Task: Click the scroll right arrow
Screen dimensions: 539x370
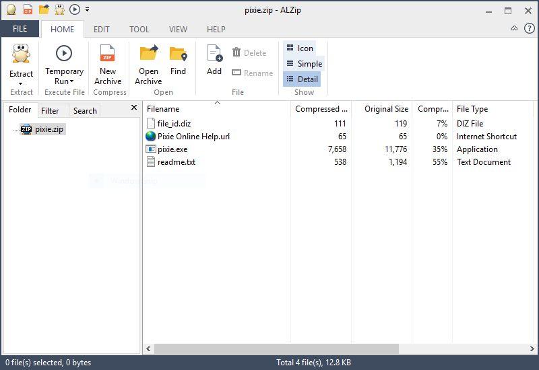Action: (532, 348)
